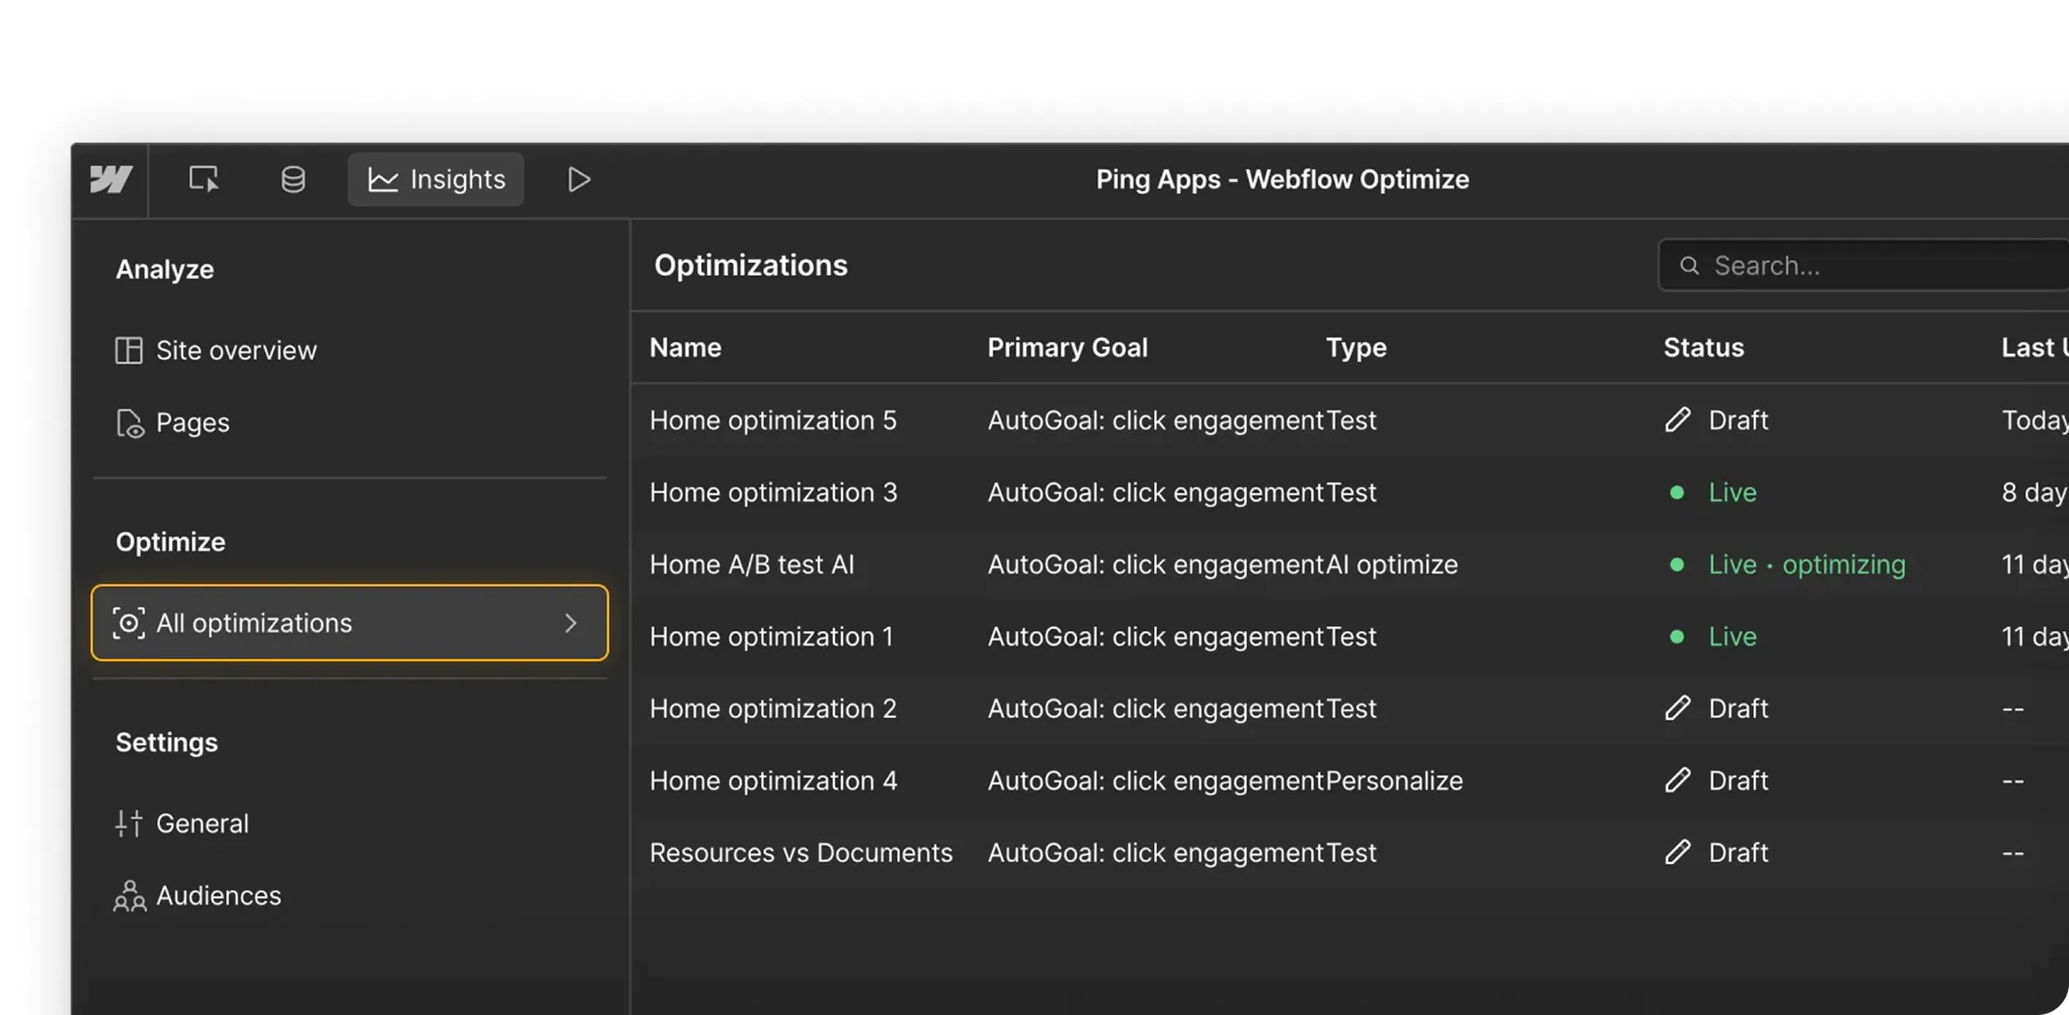The image size is (2069, 1015).
Task: Click Primary Goal cell of Home optimization 4
Action: [x=1155, y=780]
